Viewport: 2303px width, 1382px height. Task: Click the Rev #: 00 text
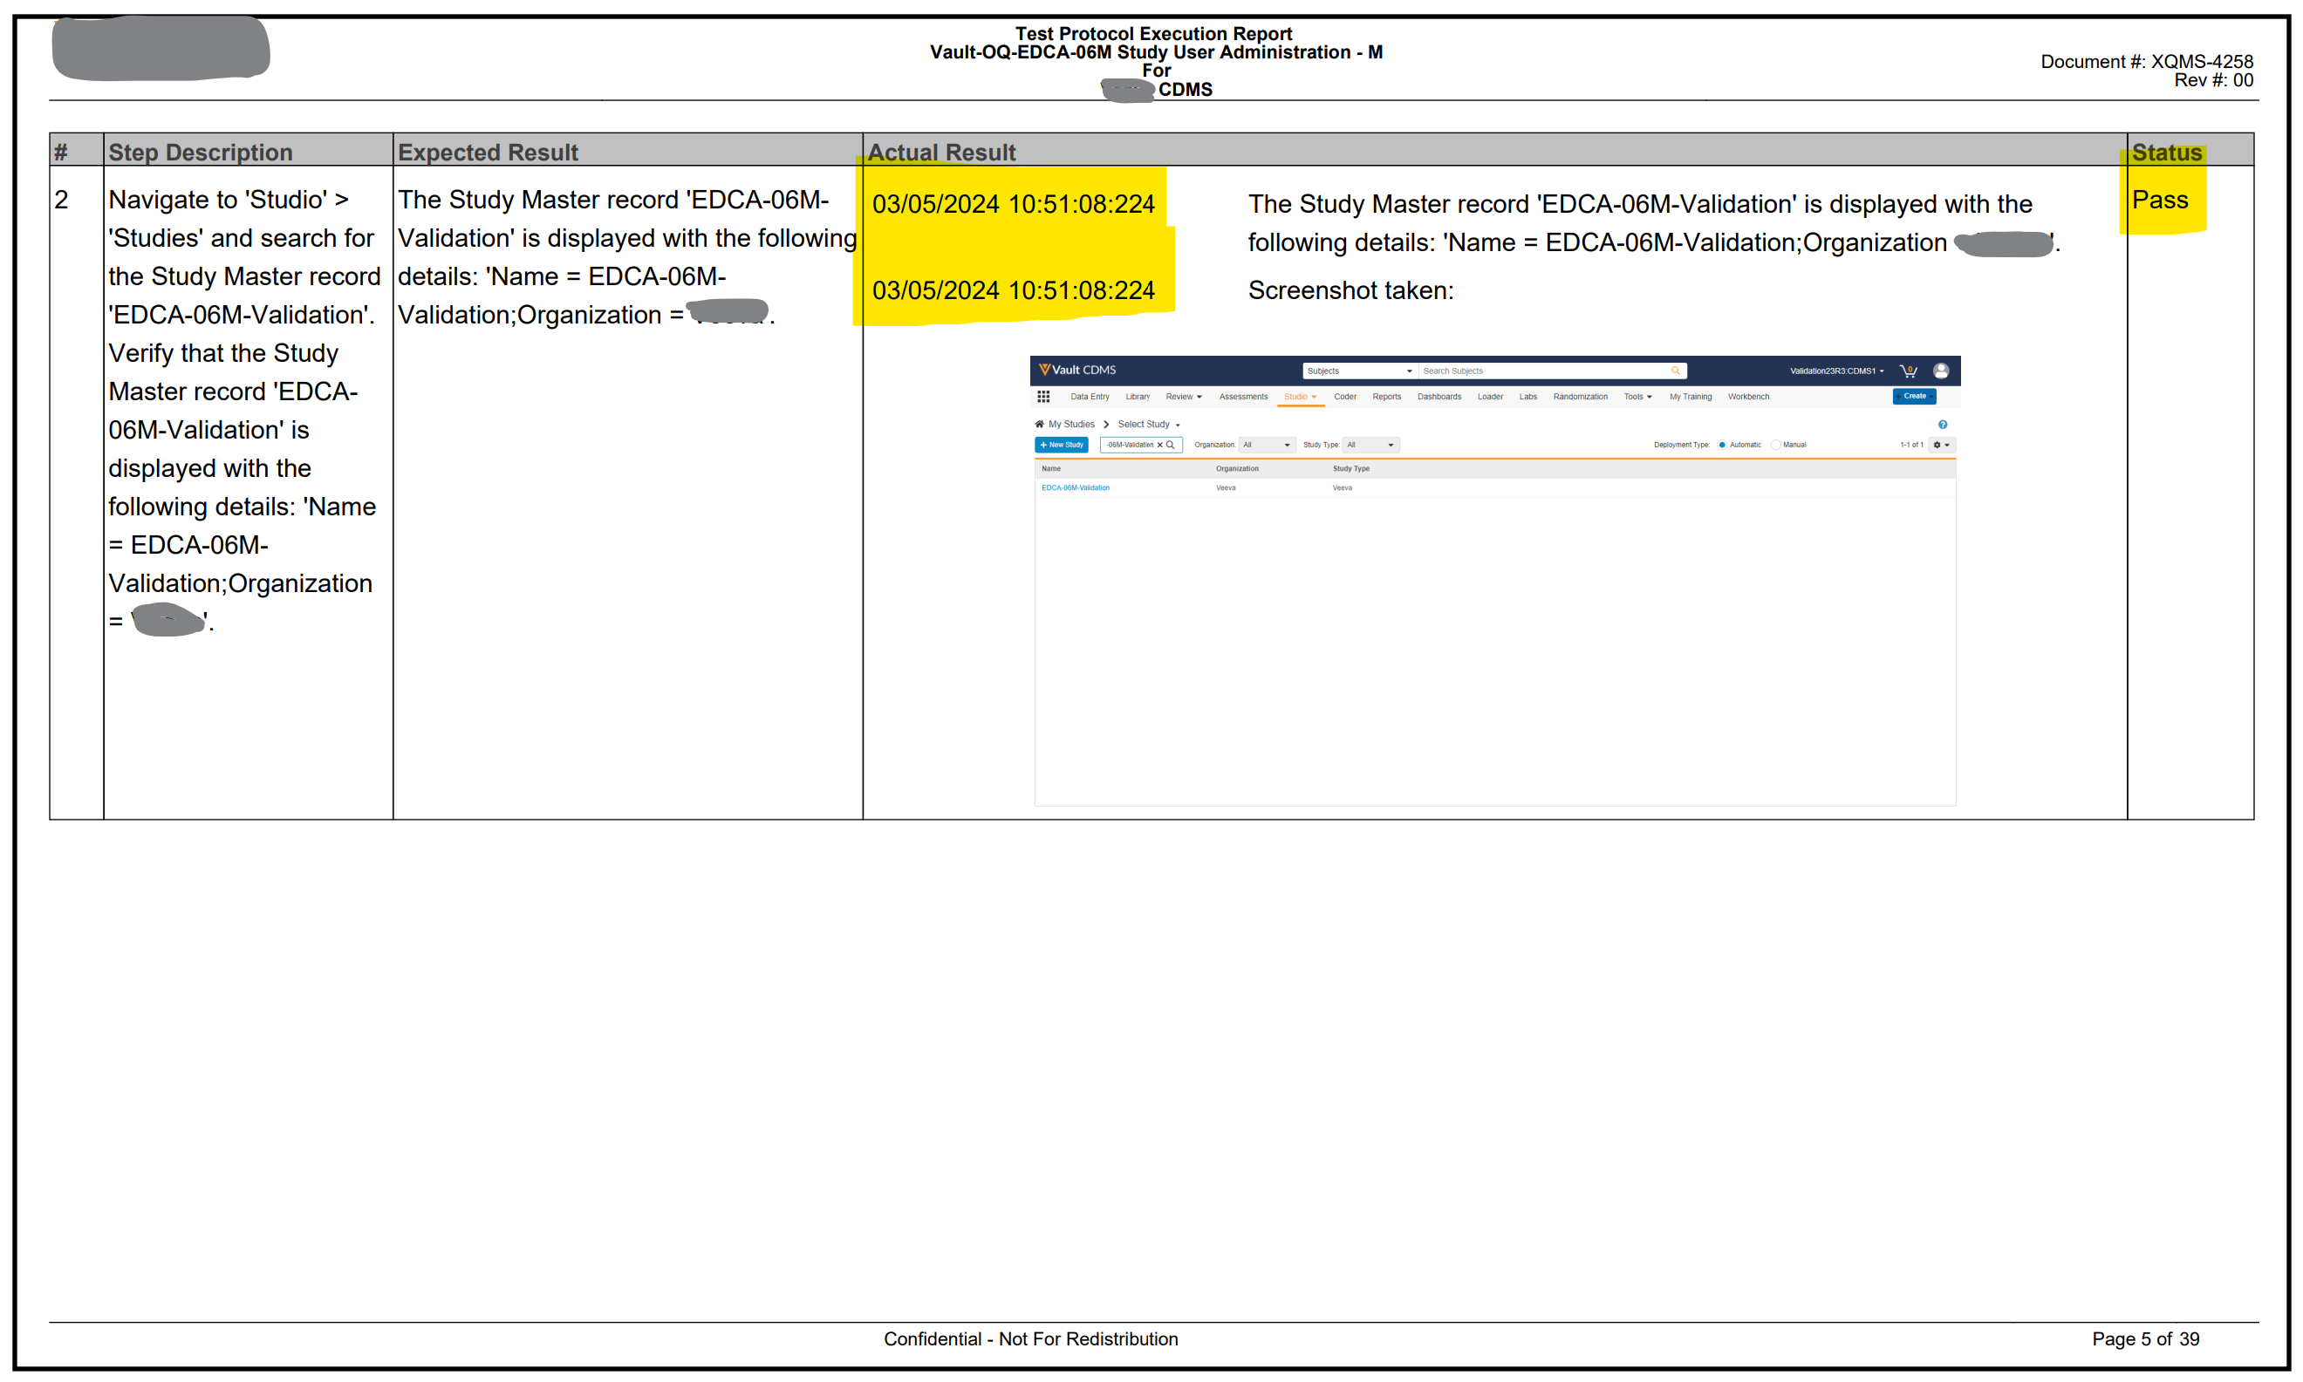coord(2213,81)
